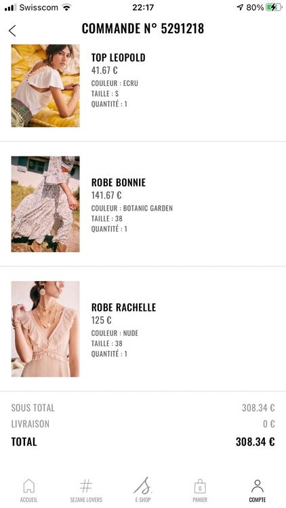Open the Robe Bonnie product photo
Viewport: 286px width, 508px height.
tap(45, 204)
